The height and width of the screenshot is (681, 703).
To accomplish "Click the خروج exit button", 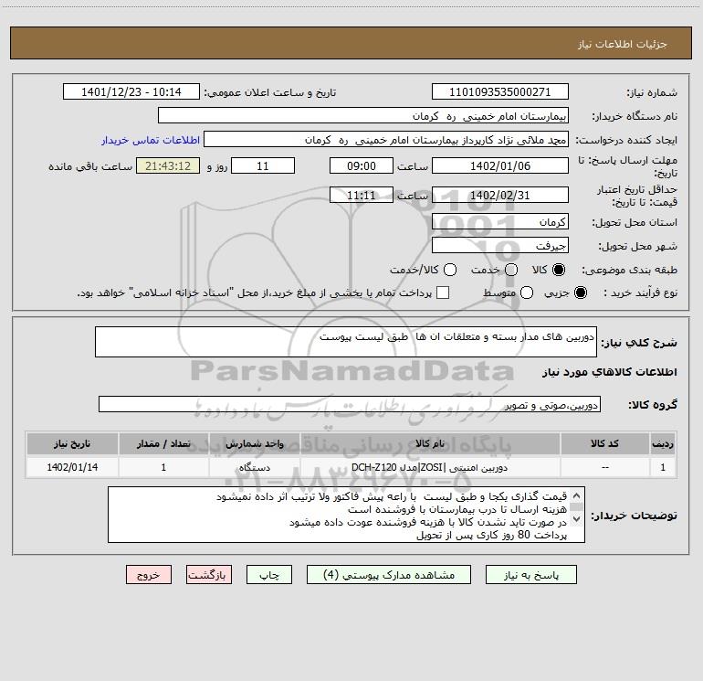I will [149, 575].
